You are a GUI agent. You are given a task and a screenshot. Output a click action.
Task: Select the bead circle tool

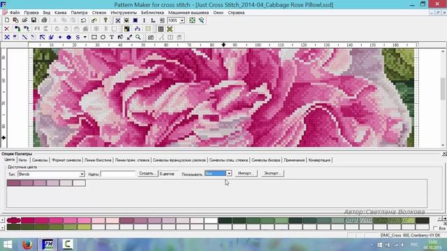[68, 37]
